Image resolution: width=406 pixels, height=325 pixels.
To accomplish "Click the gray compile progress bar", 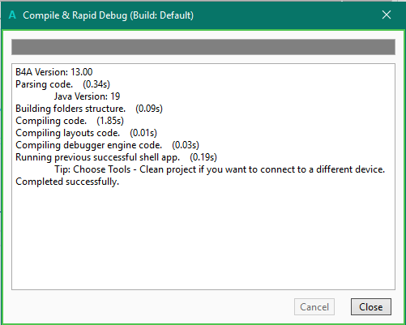I will [203, 47].
